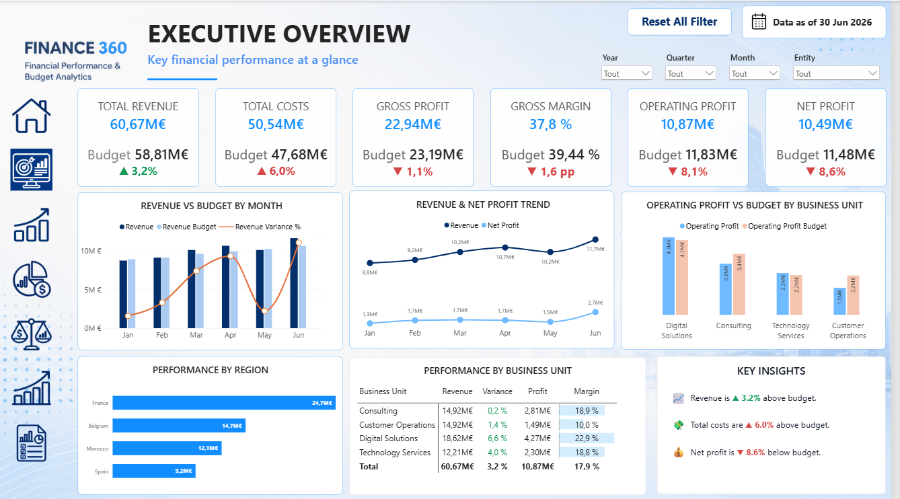This screenshot has width=900, height=499.
Task: Click the Total Costs 50,54M€ value
Action: pyautogui.click(x=276, y=124)
